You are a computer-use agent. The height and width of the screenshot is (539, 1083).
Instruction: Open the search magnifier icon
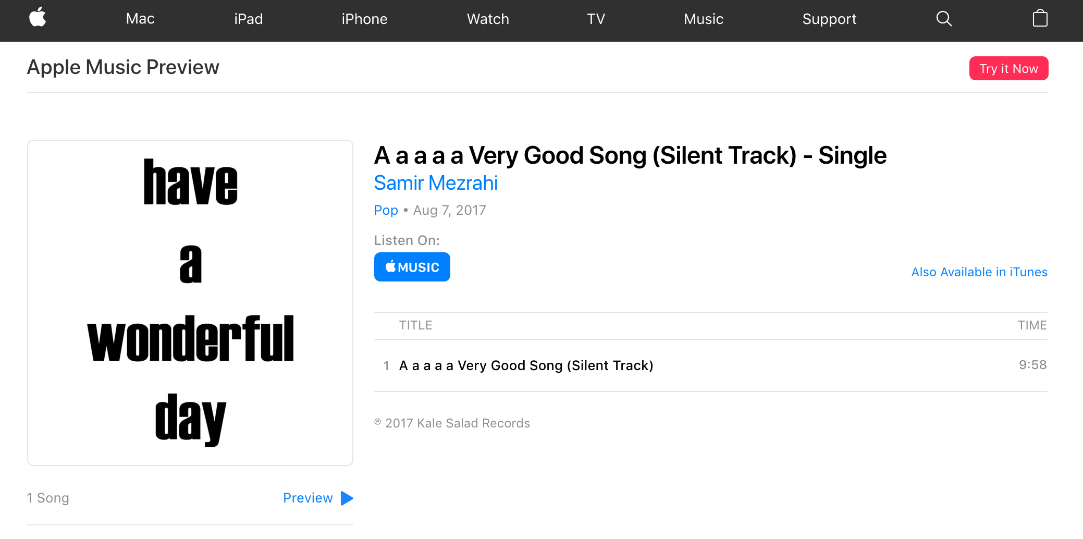(x=944, y=19)
